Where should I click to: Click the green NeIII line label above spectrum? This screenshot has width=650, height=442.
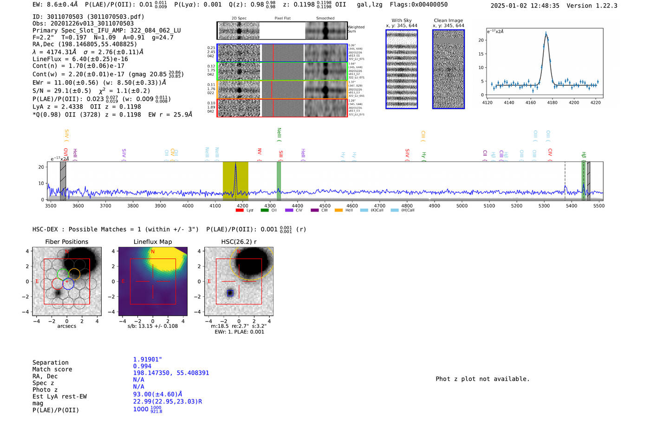[x=279, y=135]
